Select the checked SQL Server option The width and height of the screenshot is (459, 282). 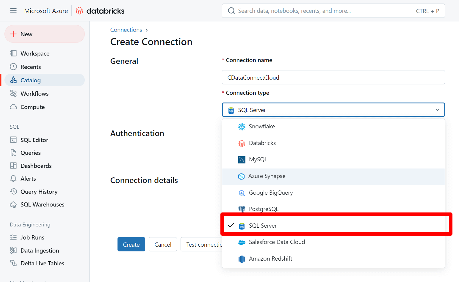pos(333,226)
